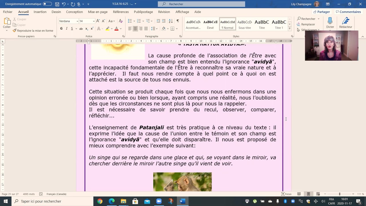Align text right
Image resolution: width=366 pixels, height=206 pixels.
pyautogui.click(x=141, y=29)
